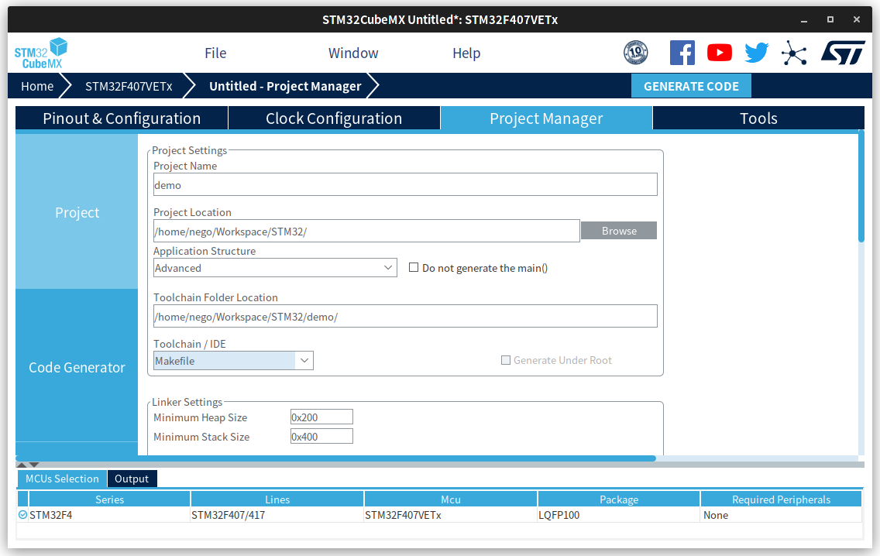
Task: Go to Home breadcrumb
Action: [37, 87]
